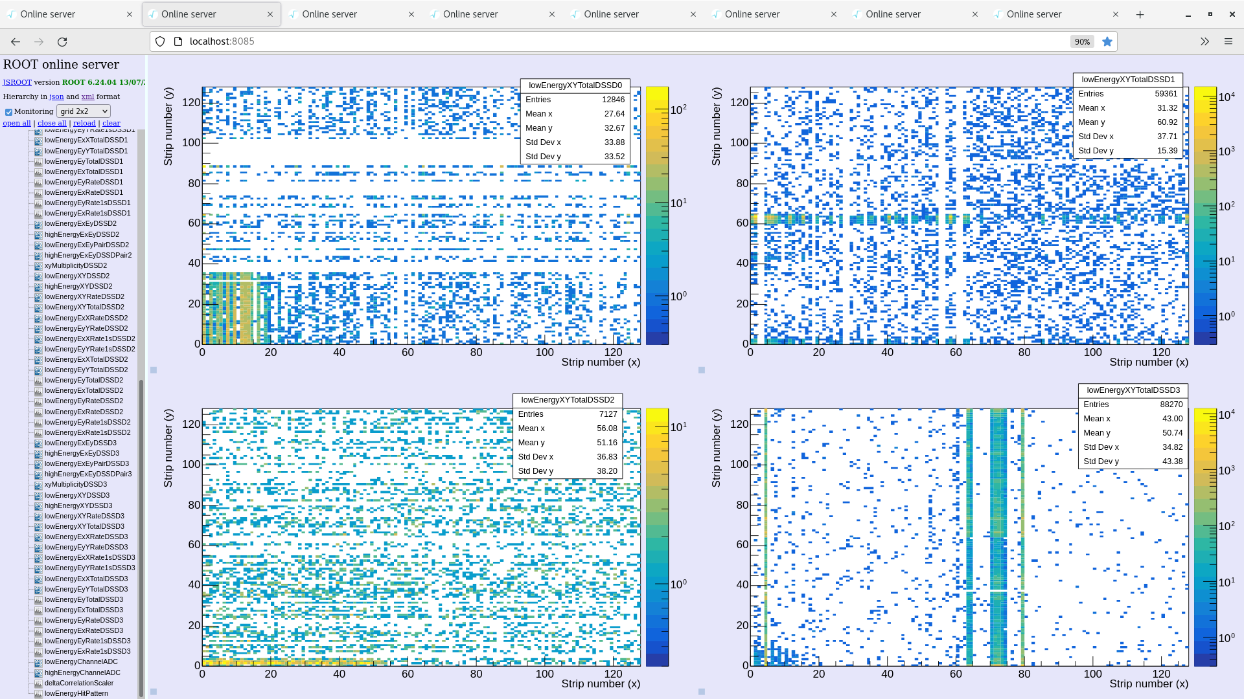The image size is (1244, 699).
Task: Select the 2D histogram icon for xyMultiplicityDSSD3
Action: 38,484
